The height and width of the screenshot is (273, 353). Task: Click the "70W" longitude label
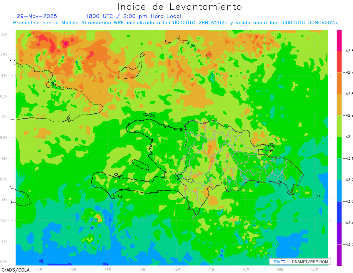pos(246,269)
